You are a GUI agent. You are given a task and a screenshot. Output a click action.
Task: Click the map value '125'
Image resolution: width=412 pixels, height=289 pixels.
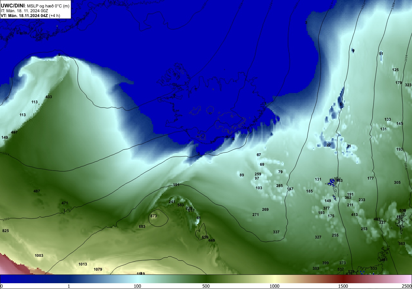coord(395,70)
